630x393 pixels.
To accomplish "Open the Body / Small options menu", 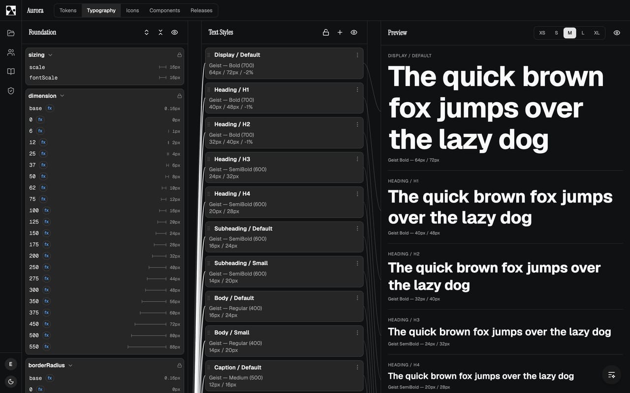I will click(357, 333).
